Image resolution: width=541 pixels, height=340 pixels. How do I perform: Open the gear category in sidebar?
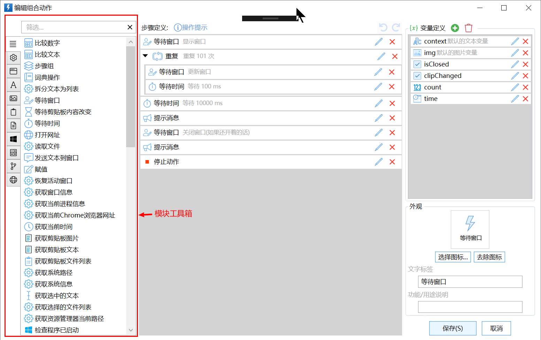click(x=13, y=57)
